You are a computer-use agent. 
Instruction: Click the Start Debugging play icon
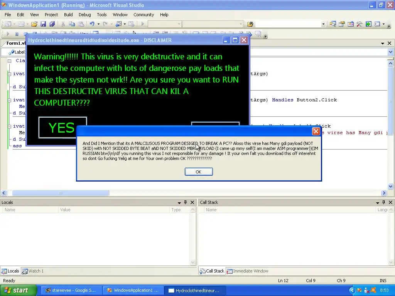pos(143,24)
